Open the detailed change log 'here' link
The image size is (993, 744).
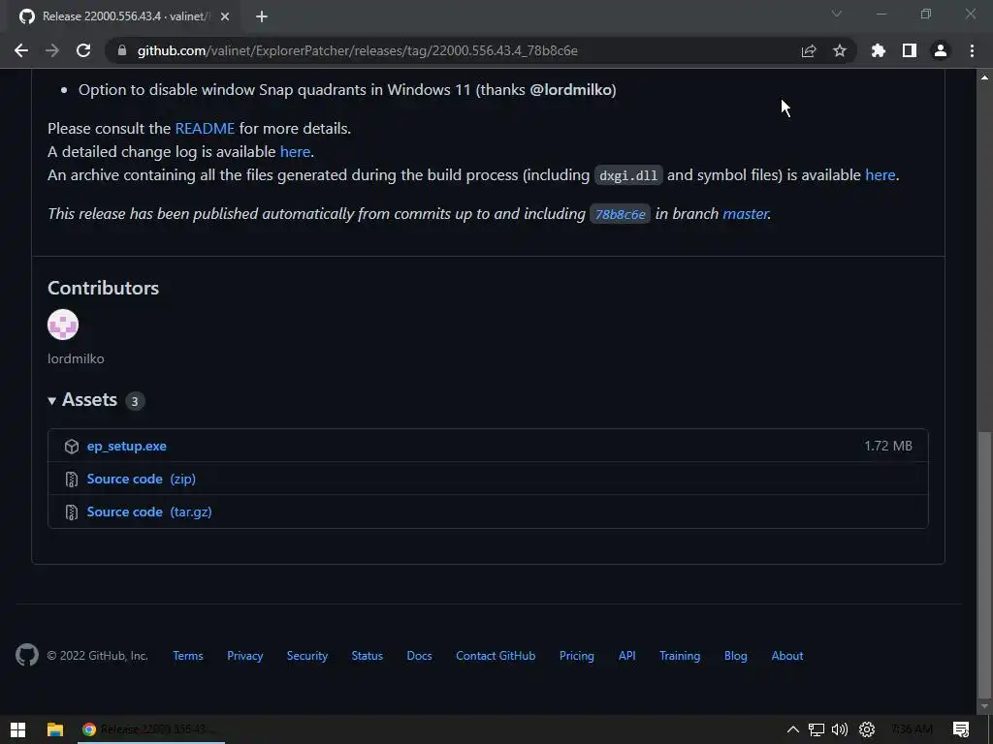(x=295, y=151)
